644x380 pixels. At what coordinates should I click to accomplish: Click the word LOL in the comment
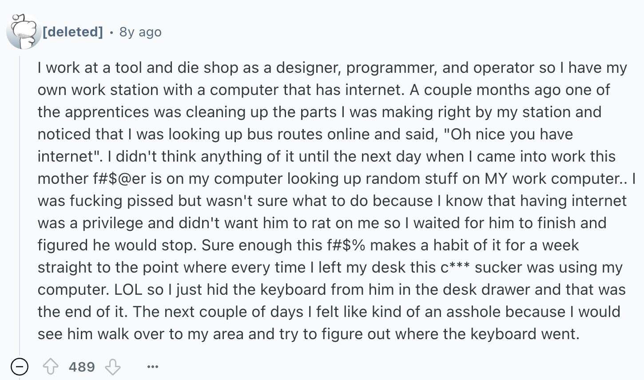pos(128,289)
